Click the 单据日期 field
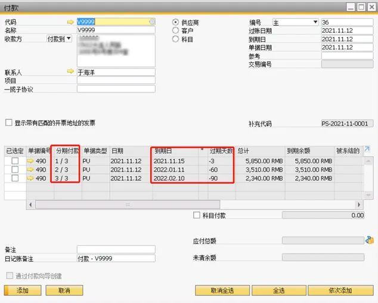The width and height of the screenshot is (378, 303). point(347,47)
